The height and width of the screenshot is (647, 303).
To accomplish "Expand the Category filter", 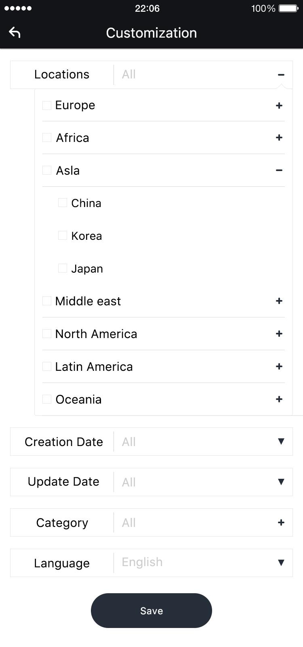I will click(x=281, y=522).
